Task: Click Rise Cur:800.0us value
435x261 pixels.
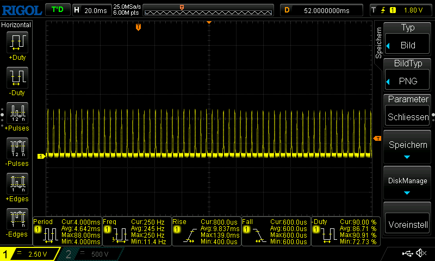Action: (219, 222)
